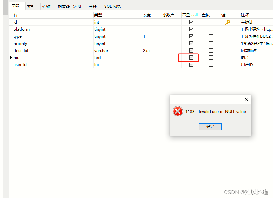This screenshot has width=273, height=198.
Task: Select the pic field name cell
Action: tap(53, 58)
